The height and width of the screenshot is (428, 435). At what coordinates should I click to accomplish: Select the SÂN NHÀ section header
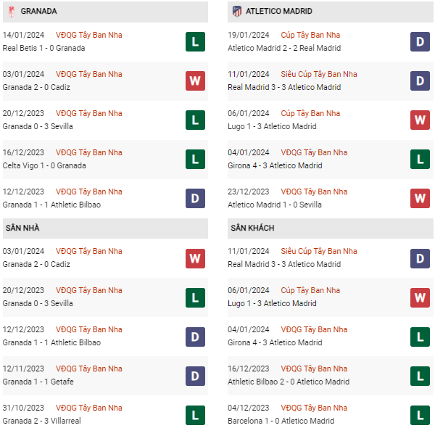pos(22,228)
